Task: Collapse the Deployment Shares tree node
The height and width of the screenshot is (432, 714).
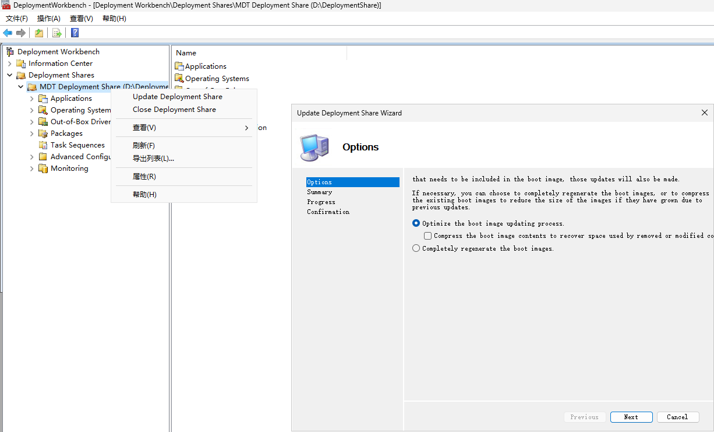Action: click(9, 75)
